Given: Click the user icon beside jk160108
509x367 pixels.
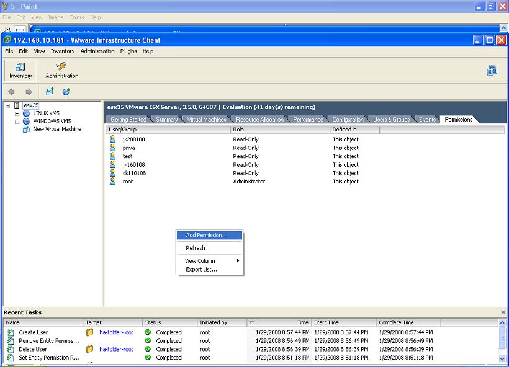Looking at the screenshot, I should (x=112, y=164).
